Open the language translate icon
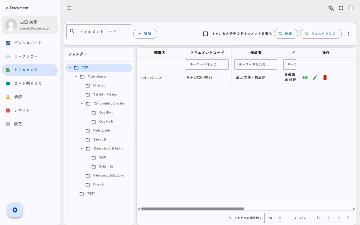This screenshot has height=225, width=360. (331, 8)
